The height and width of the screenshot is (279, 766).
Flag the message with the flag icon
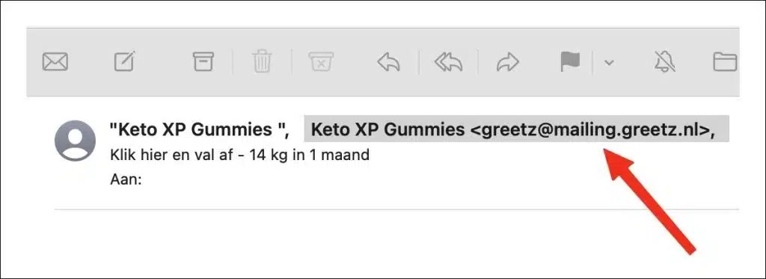point(569,61)
